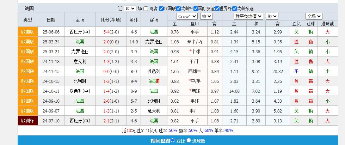This screenshot has width=345, height=145.
Task: Toggle the 国际友谊 checkbox
Action: click(195, 8)
